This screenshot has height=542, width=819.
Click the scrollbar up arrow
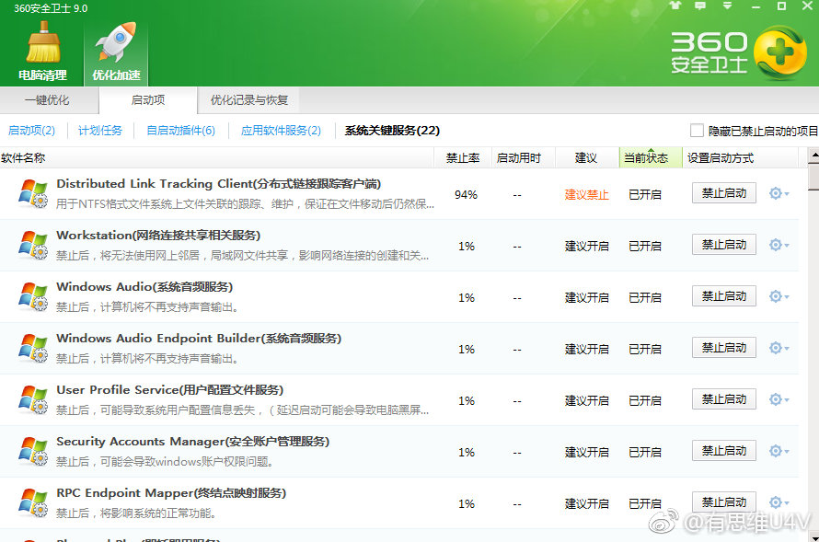[x=813, y=156]
